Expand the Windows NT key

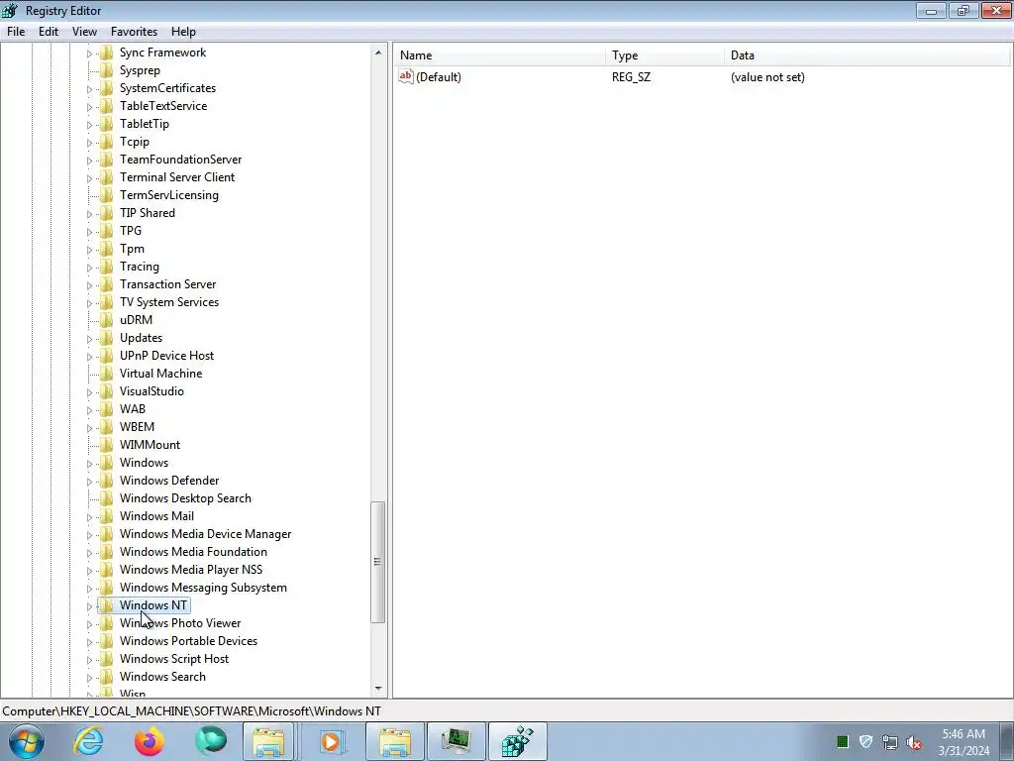tap(89, 606)
